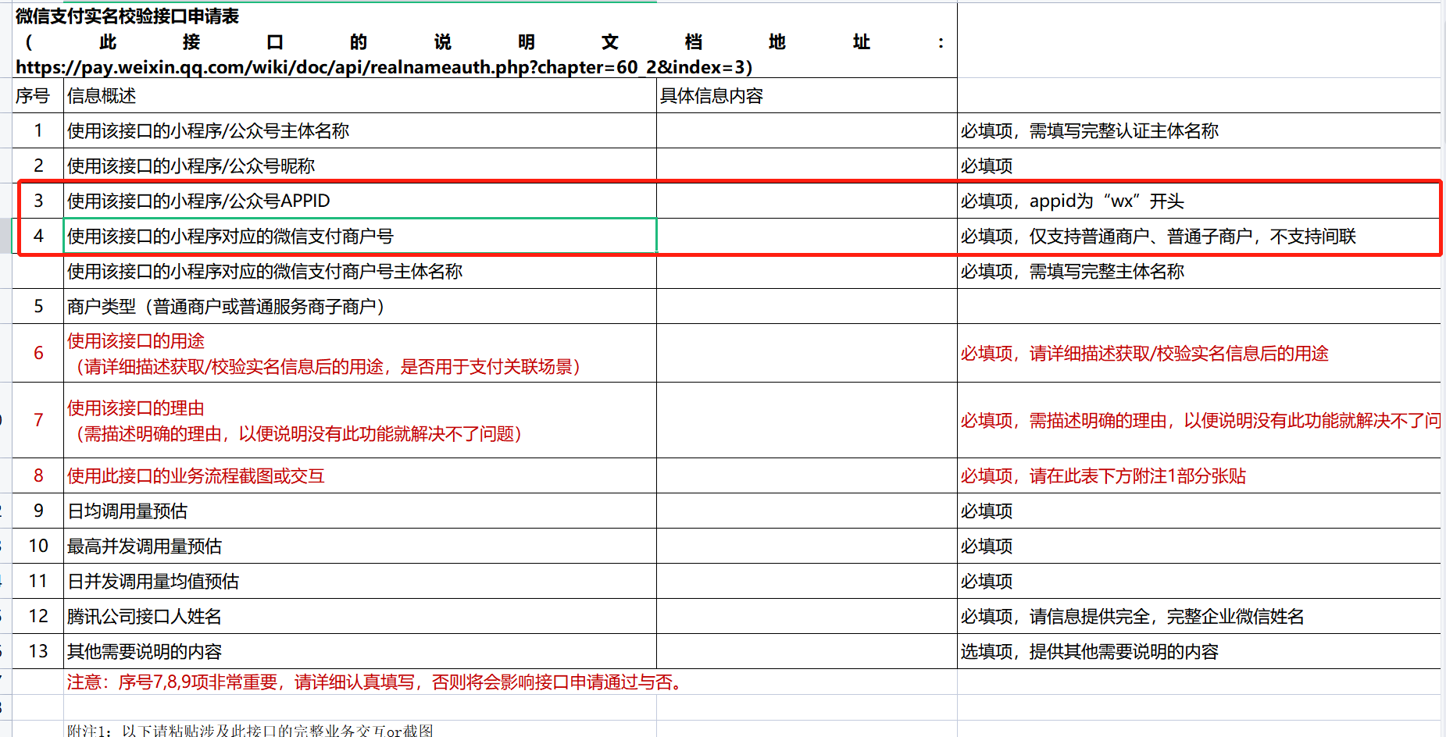This screenshot has height=737, width=1446.
Task: Click red sequence number 7
Action: 37,421
